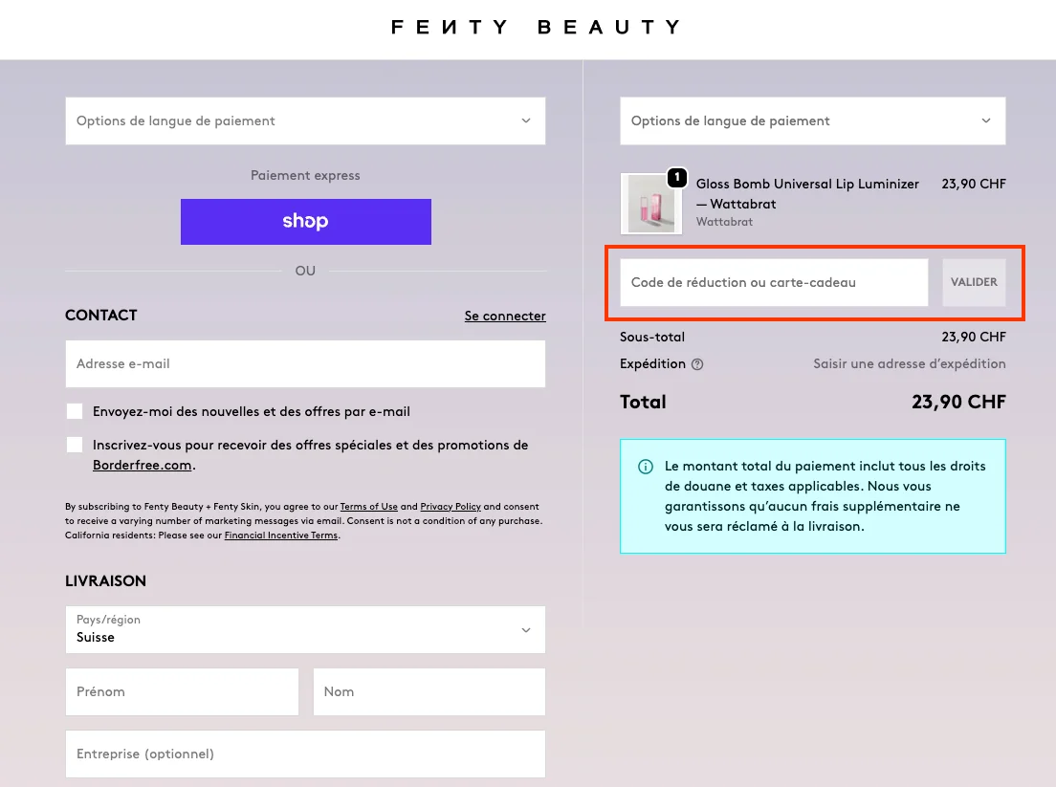1056x787 pixels.
Task: Open the Pays/région dropdown showing Suisse
Action: click(305, 629)
